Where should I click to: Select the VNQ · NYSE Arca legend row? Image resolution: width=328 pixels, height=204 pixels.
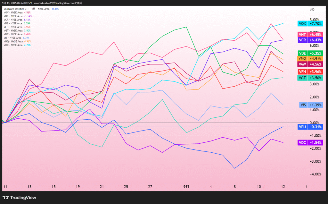tap(17, 41)
